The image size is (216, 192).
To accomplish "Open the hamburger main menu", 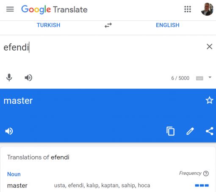I will (10, 9).
